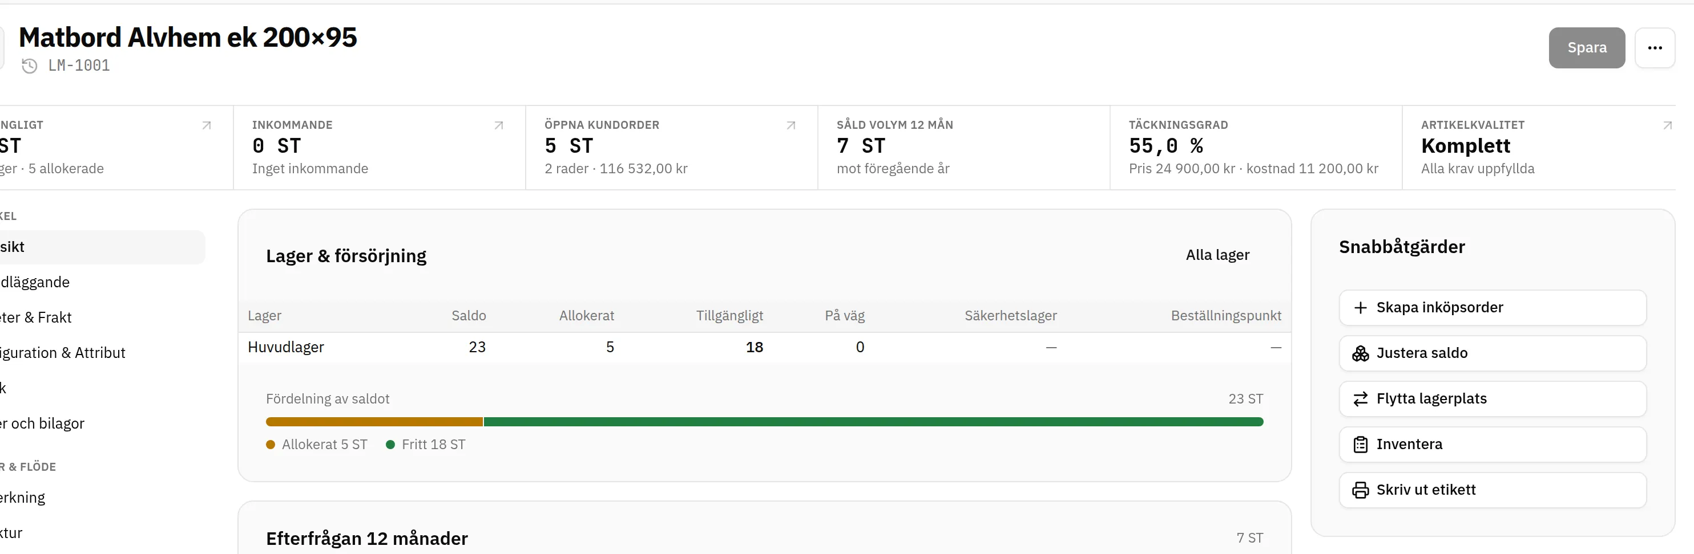Click the Saldo value 23 for Huvudlager
The width and height of the screenshot is (1694, 554).
click(x=477, y=347)
